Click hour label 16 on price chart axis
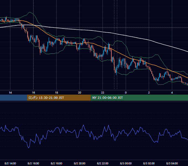This screenshot has height=166, width=188. 33,92
